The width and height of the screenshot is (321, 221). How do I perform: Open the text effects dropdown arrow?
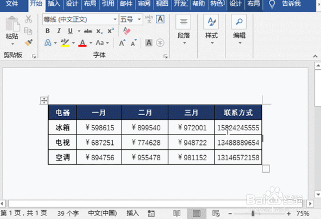click(55, 43)
